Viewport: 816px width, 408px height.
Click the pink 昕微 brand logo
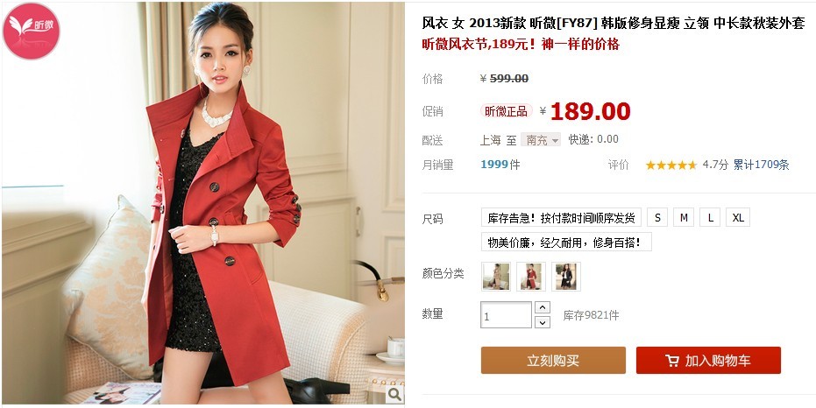click(x=32, y=32)
